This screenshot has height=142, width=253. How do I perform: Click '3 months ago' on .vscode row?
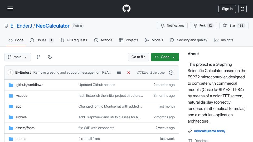tap(164, 96)
